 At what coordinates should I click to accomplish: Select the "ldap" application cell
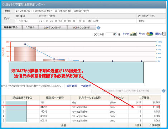click(x=74, y=103)
